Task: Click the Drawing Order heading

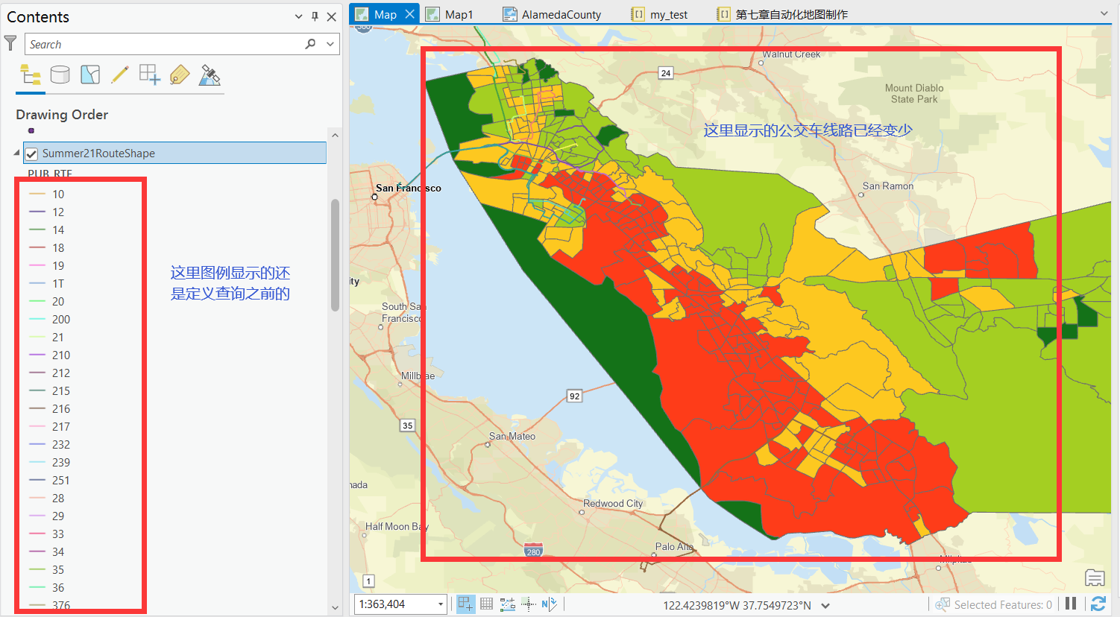Action: click(x=62, y=115)
